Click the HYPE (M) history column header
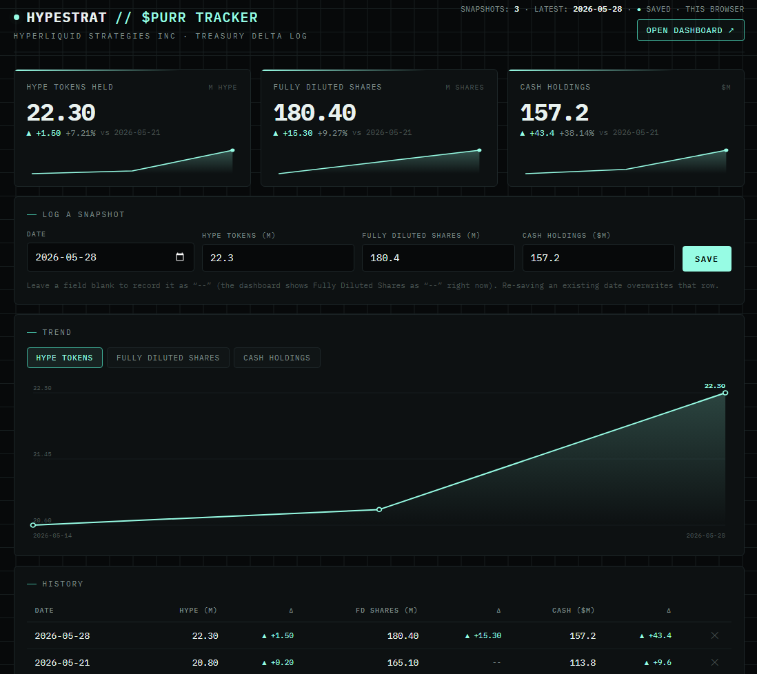Screen dimensions: 757x674 (198, 611)
